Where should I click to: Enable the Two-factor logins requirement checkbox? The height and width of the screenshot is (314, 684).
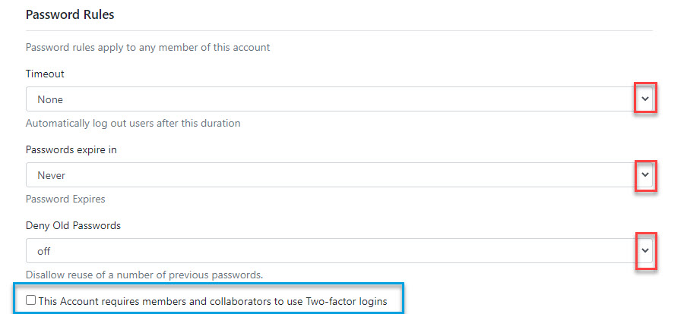(30, 300)
